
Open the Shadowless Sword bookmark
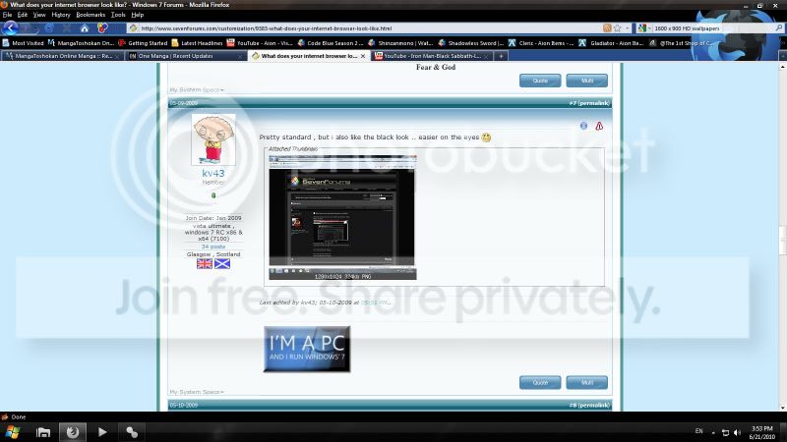coord(471,43)
